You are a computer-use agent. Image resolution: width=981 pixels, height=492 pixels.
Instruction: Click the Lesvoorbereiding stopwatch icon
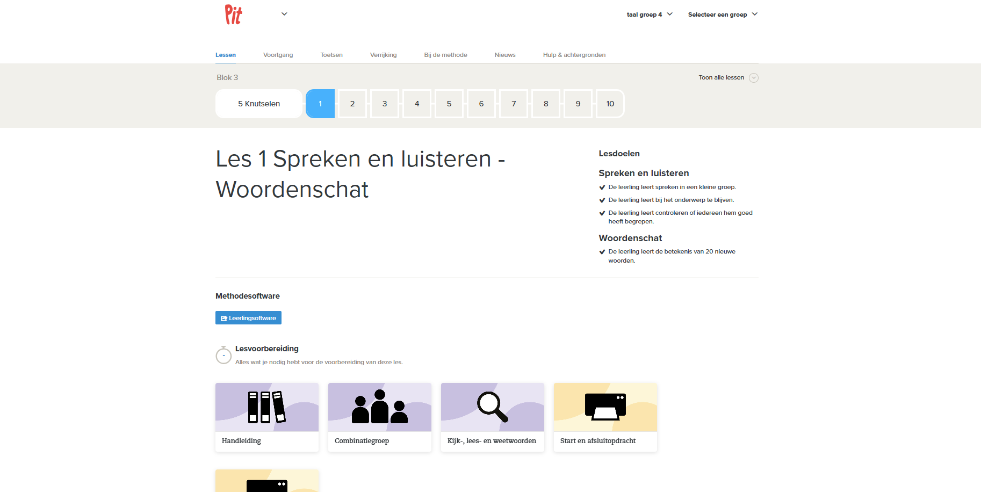pyautogui.click(x=223, y=354)
